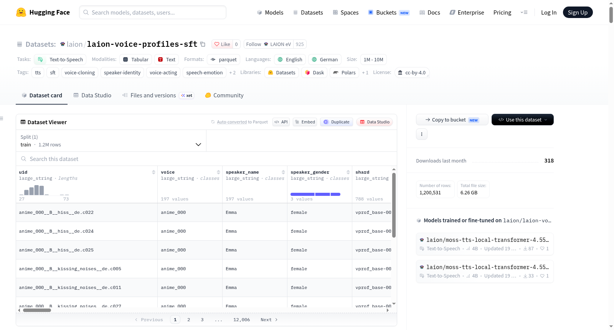Open the Use this dataset dropdown
The image size is (614, 330).
click(x=523, y=120)
